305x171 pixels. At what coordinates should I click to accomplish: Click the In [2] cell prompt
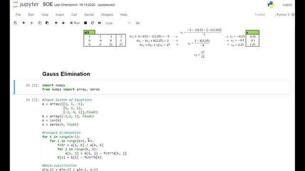pyautogui.click(x=32, y=85)
